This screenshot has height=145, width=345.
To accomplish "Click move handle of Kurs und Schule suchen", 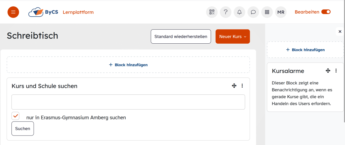I will (x=234, y=86).
